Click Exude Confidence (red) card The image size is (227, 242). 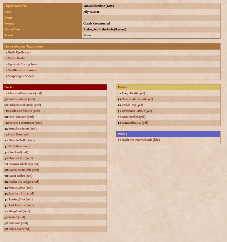(x=24, y=111)
